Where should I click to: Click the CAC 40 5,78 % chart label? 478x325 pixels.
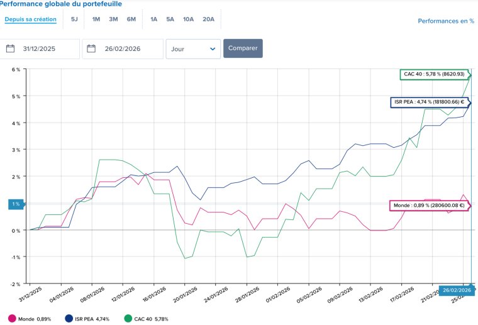click(x=434, y=74)
